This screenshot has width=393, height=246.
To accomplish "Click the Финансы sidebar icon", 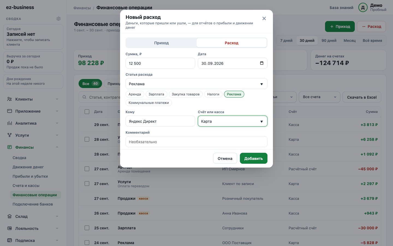I will click(10, 147).
